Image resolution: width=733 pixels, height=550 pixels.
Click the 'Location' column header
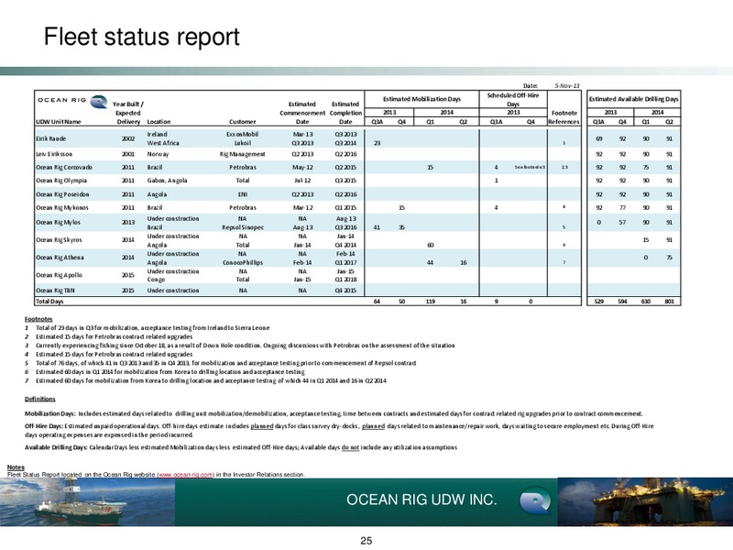(159, 122)
